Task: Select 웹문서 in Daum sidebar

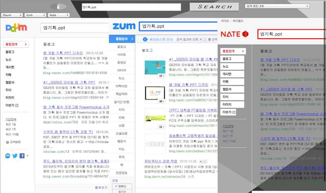Action: point(10,82)
